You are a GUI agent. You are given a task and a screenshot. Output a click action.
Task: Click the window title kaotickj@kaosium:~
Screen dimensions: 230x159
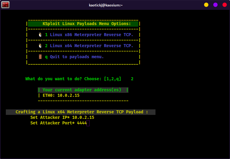click(106, 5)
